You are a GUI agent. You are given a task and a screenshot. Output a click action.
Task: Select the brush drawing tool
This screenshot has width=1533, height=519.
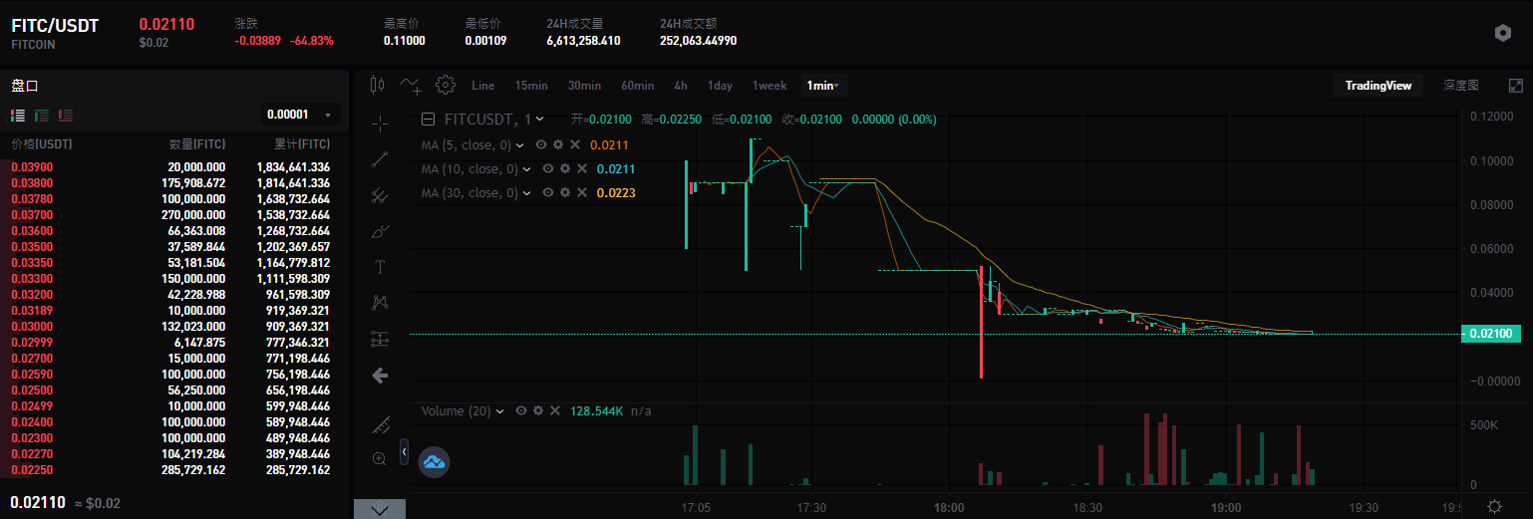[380, 231]
